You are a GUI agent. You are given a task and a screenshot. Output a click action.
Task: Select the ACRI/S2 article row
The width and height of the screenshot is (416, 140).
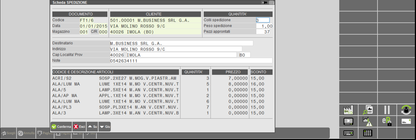tap(116, 78)
